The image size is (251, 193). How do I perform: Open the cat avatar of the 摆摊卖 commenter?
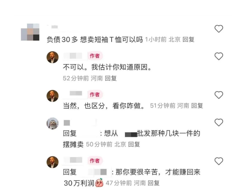pos(52,123)
